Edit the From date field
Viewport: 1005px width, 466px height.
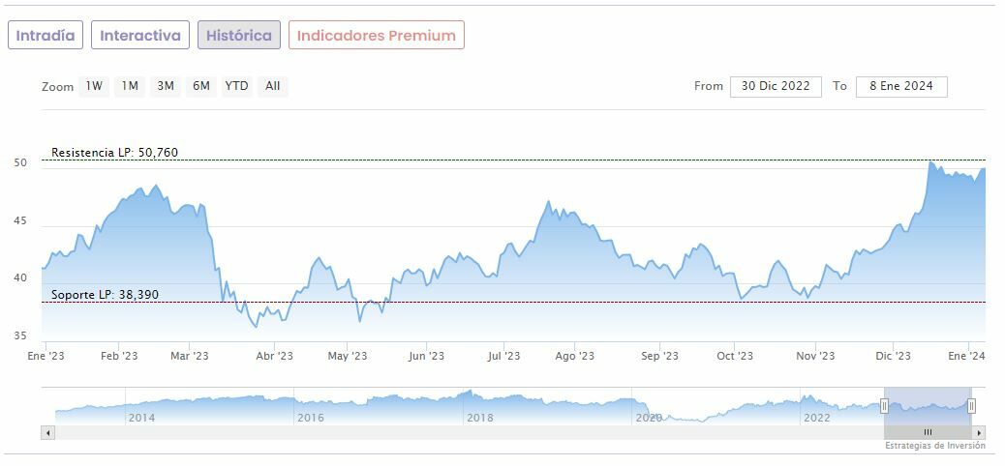pos(776,86)
